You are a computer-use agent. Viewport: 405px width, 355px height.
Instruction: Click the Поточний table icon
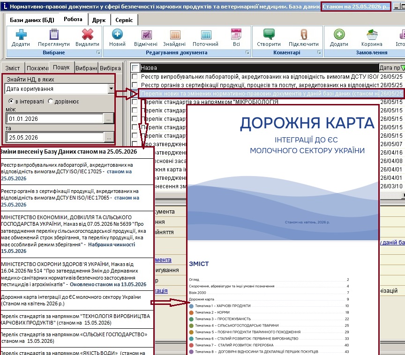206,35
